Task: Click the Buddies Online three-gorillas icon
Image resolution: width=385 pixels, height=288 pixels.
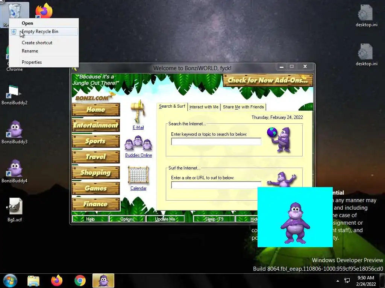Action: [x=138, y=143]
